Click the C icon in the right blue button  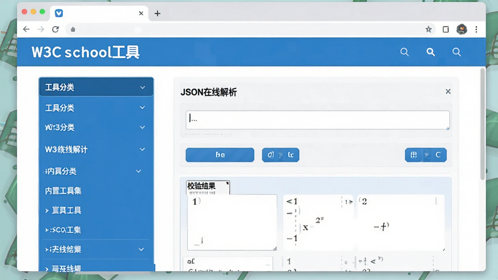[438, 155]
